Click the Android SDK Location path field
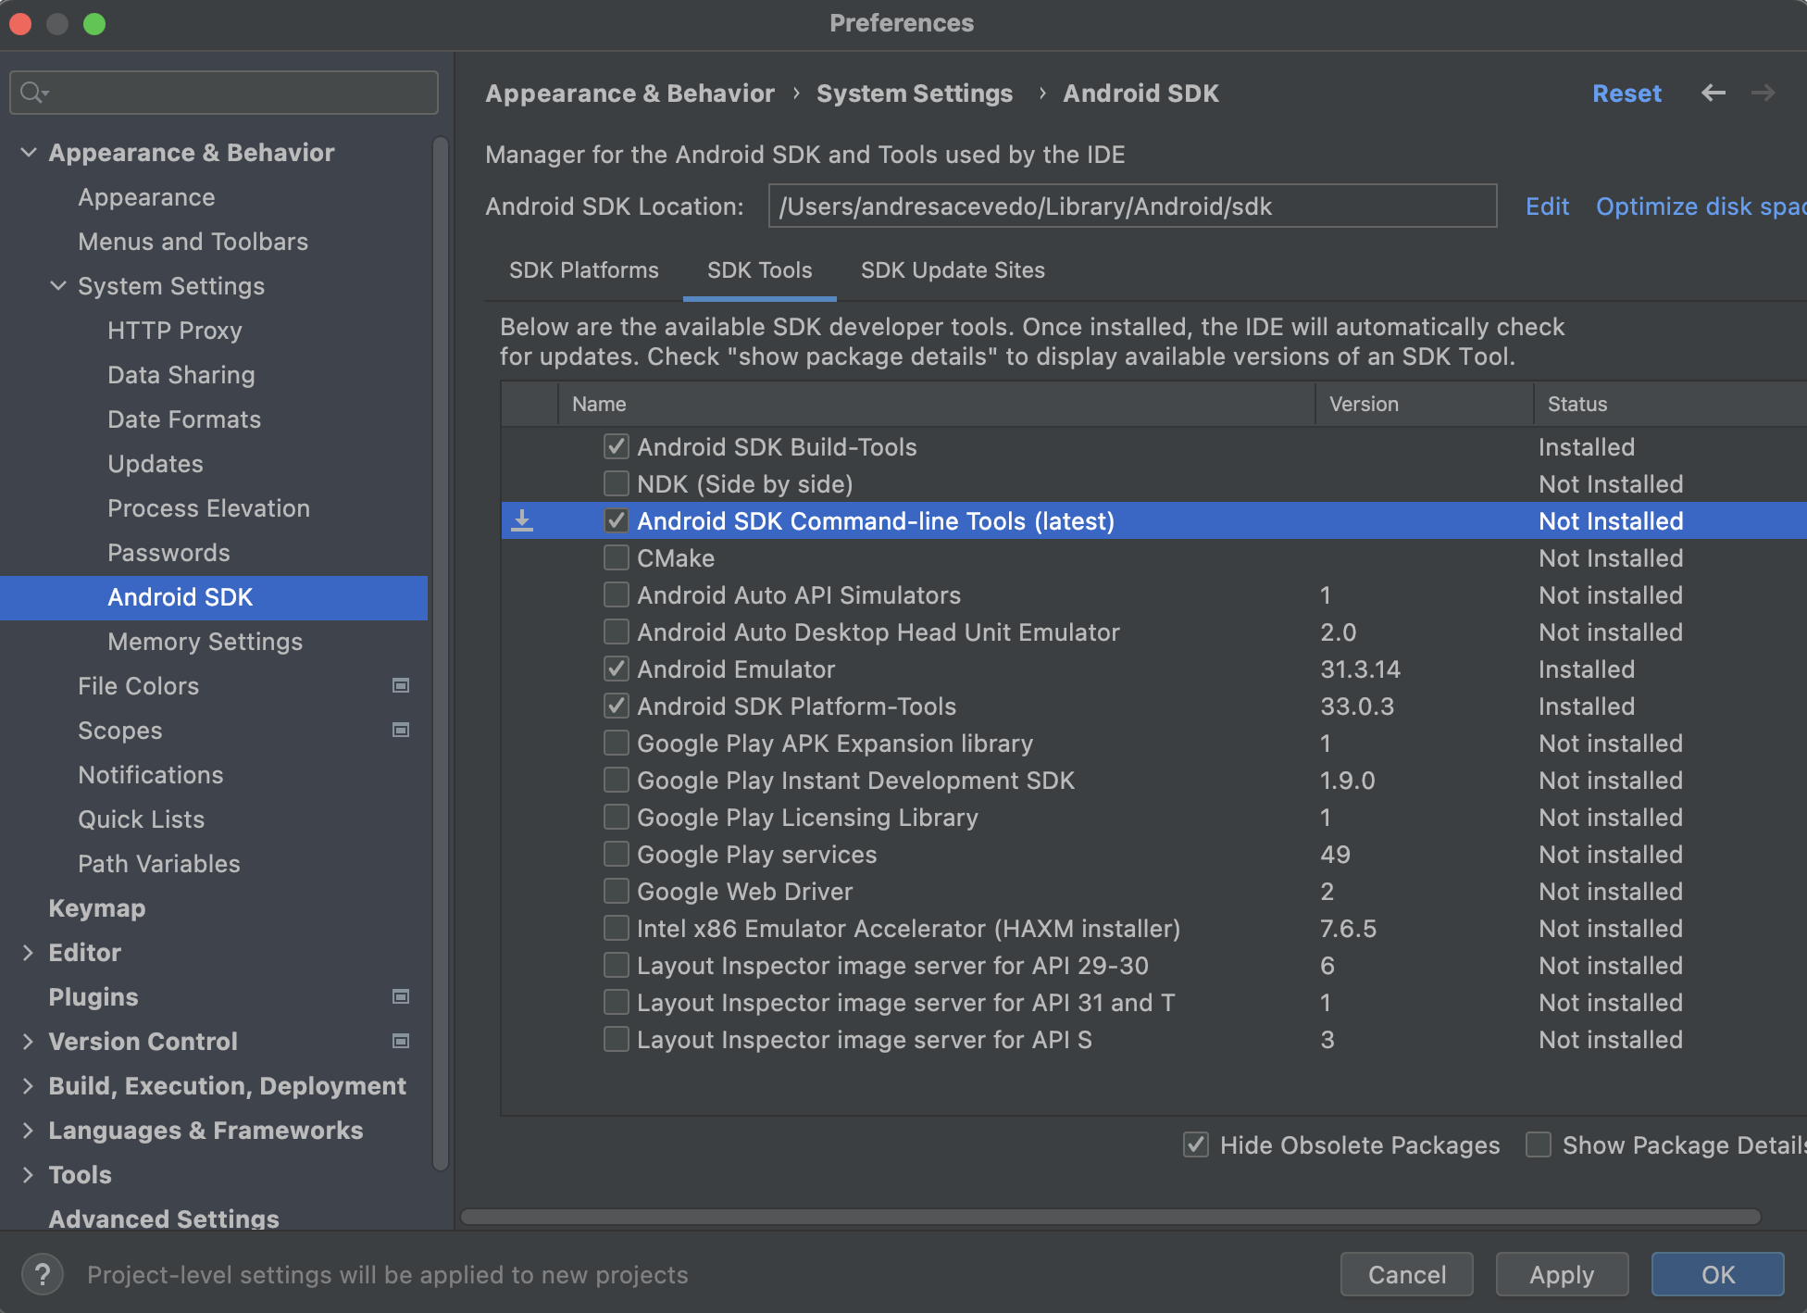This screenshot has height=1313, width=1807. [1132, 206]
